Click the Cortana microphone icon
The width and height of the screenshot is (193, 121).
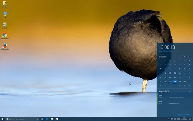pyautogui.click(x=37, y=119)
